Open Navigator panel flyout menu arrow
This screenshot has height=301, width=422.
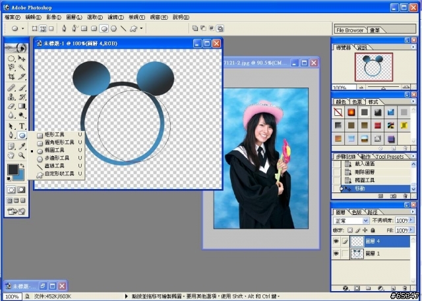click(x=413, y=47)
